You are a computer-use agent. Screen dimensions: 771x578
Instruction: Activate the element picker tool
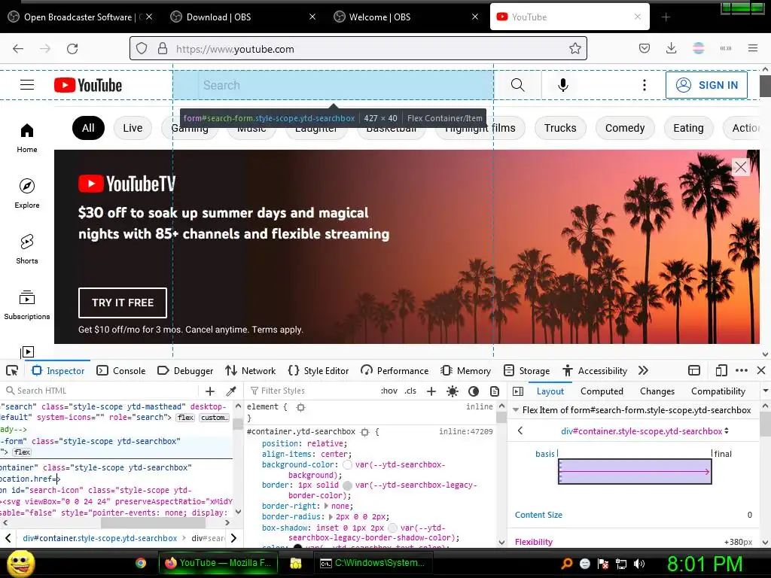pyautogui.click(x=12, y=370)
